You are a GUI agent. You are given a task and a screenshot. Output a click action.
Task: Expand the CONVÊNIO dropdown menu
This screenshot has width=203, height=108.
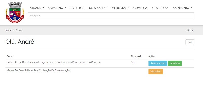coord(182,8)
